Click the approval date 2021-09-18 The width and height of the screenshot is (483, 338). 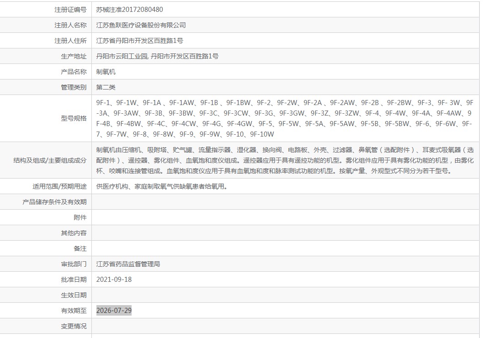click(114, 280)
